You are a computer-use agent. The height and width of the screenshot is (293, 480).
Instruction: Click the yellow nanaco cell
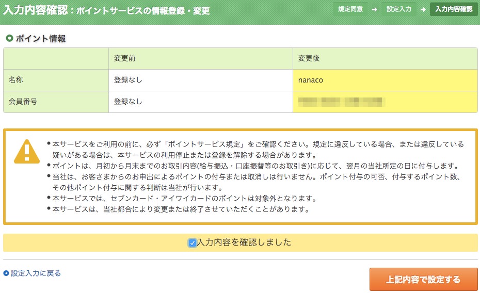(385, 80)
